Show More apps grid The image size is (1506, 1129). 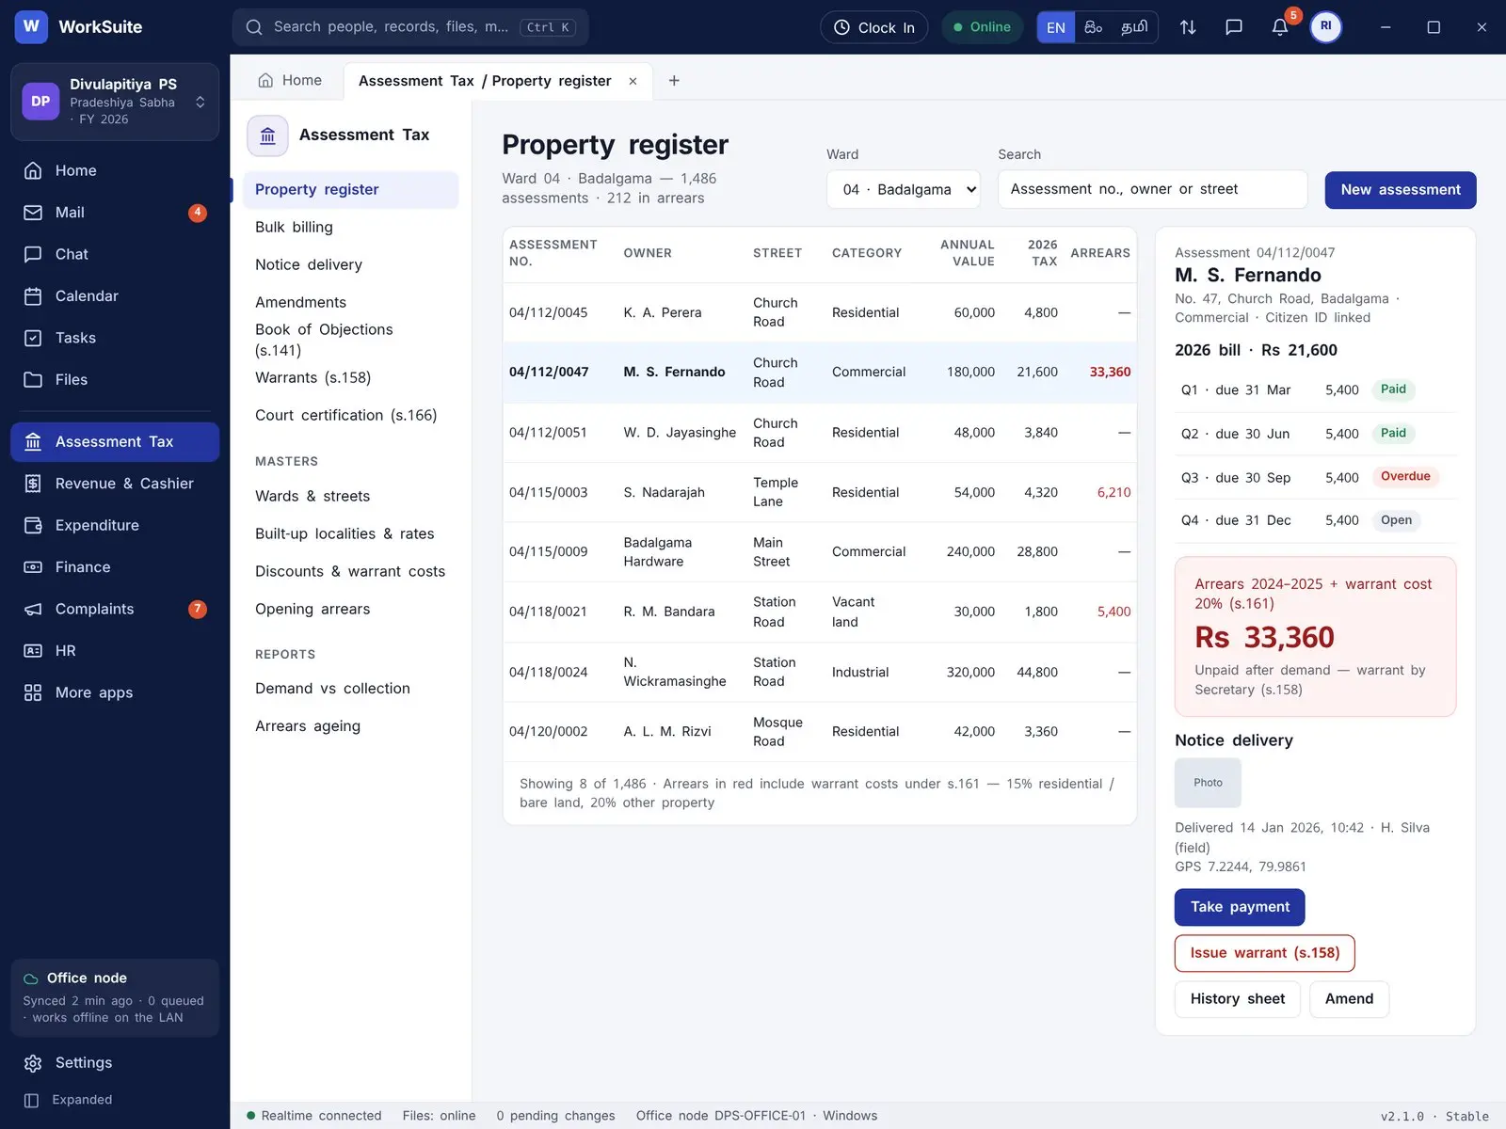click(x=115, y=692)
